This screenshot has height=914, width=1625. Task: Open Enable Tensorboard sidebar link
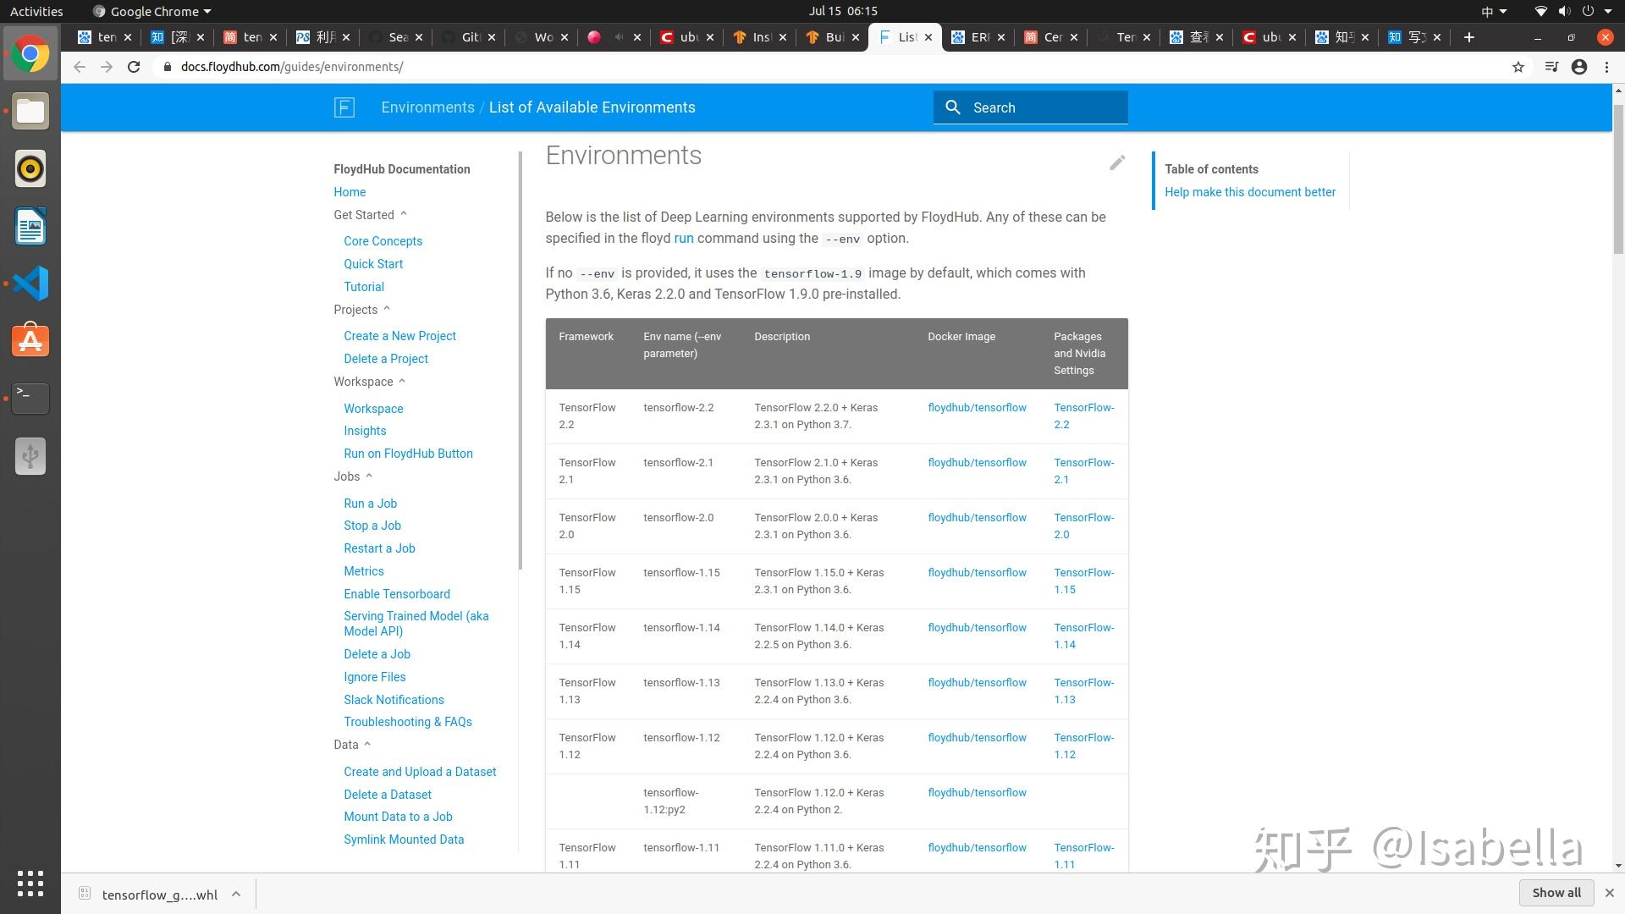397,594
